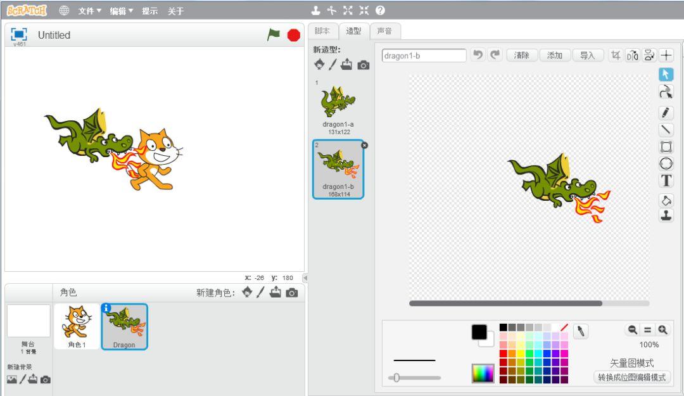
Task: Click the block help question mark icon
Action: coord(381,11)
